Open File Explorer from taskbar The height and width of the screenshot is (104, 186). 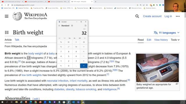(x=17, y=102)
